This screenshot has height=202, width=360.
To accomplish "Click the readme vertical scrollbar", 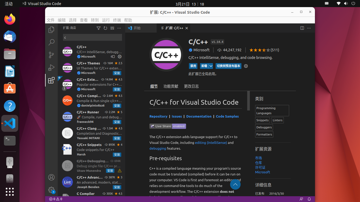I will tap(249, 101).
